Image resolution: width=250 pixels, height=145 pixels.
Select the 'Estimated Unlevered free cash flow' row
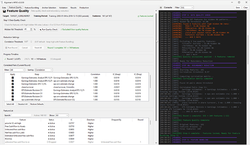pyautogui.click(x=76, y=136)
